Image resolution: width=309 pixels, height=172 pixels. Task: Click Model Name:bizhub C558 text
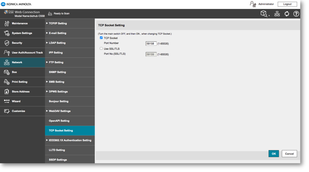[x=30, y=16]
